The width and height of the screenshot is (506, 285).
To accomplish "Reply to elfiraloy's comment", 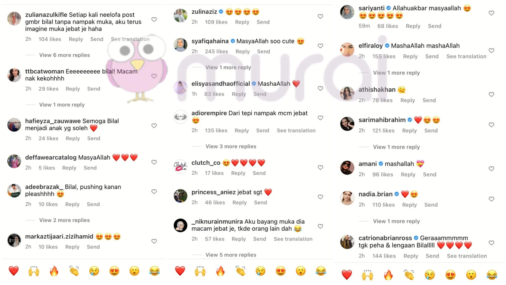I will [x=410, y=56].
